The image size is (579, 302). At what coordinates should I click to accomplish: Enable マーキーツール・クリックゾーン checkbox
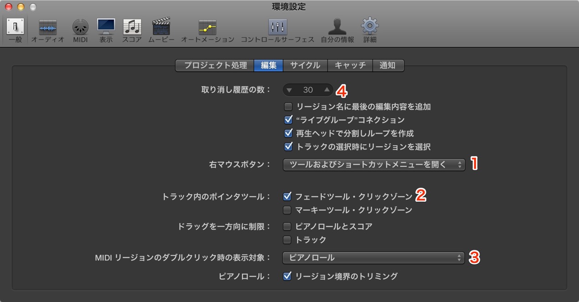point(287,210)
